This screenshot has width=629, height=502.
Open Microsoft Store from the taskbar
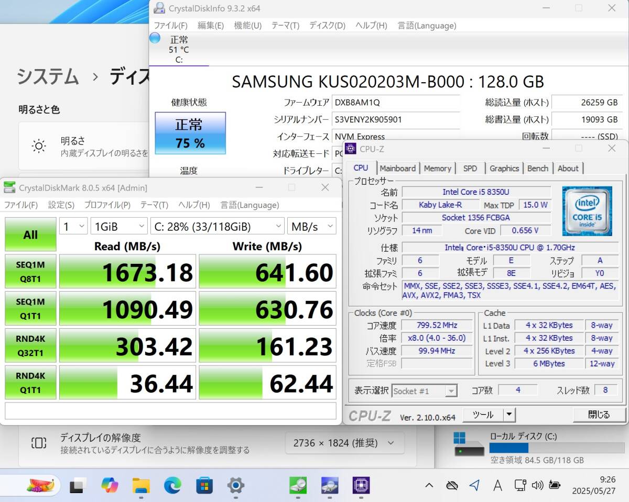click(204, 486)
